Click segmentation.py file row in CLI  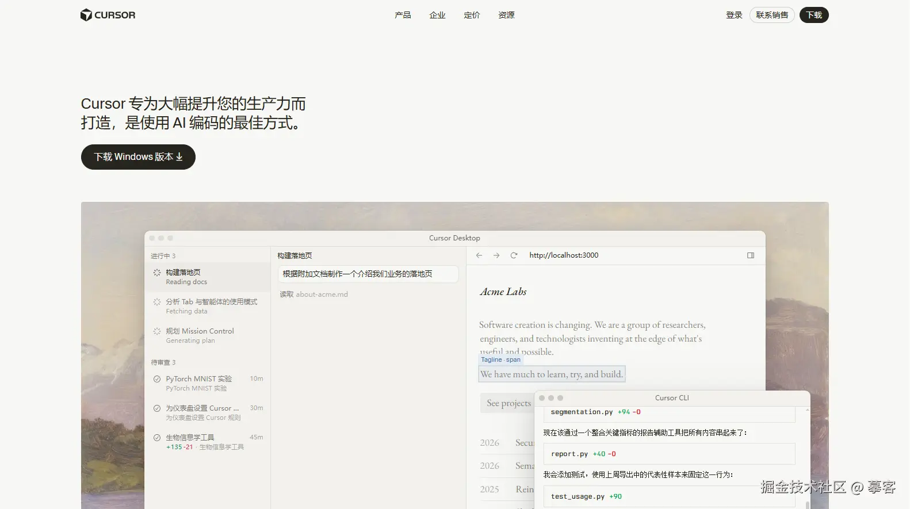click(x=669, y=412)
